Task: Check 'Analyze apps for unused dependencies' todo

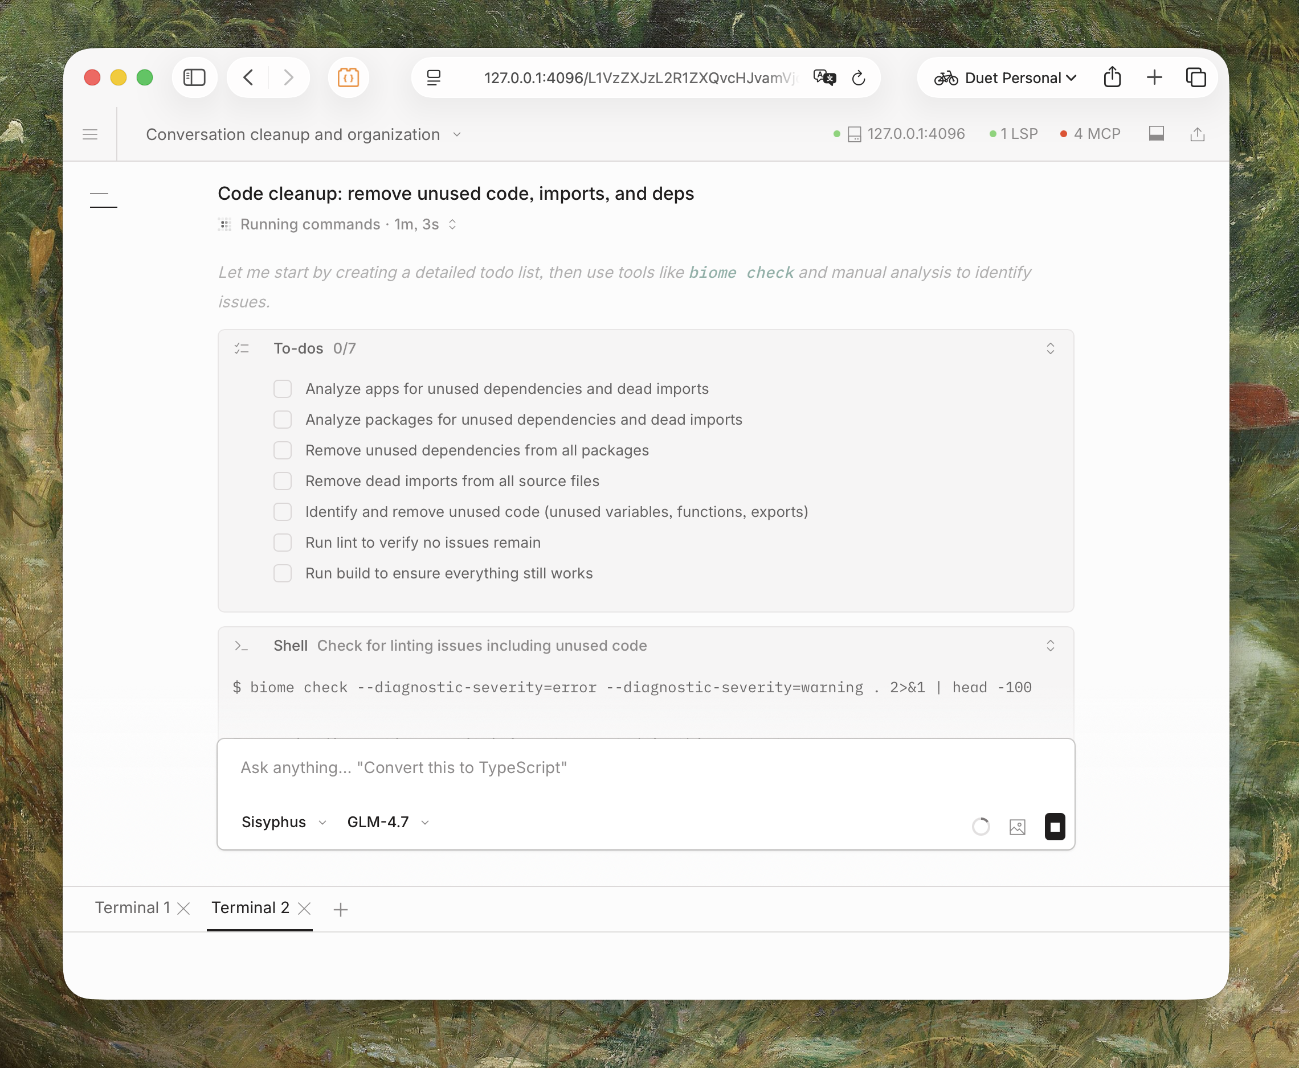Action: [283, 389]
